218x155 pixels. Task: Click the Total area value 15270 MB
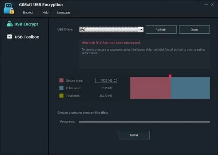[x=106, y=96]
